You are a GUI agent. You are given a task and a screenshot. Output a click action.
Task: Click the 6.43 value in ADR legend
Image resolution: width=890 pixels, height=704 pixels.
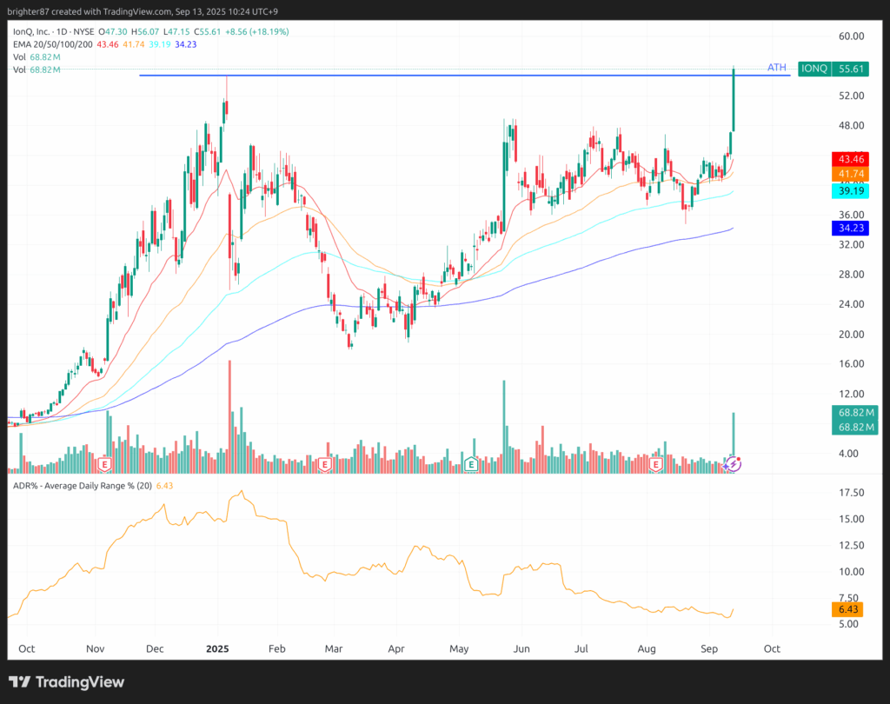pyautogui.click(x=164, y=486)
